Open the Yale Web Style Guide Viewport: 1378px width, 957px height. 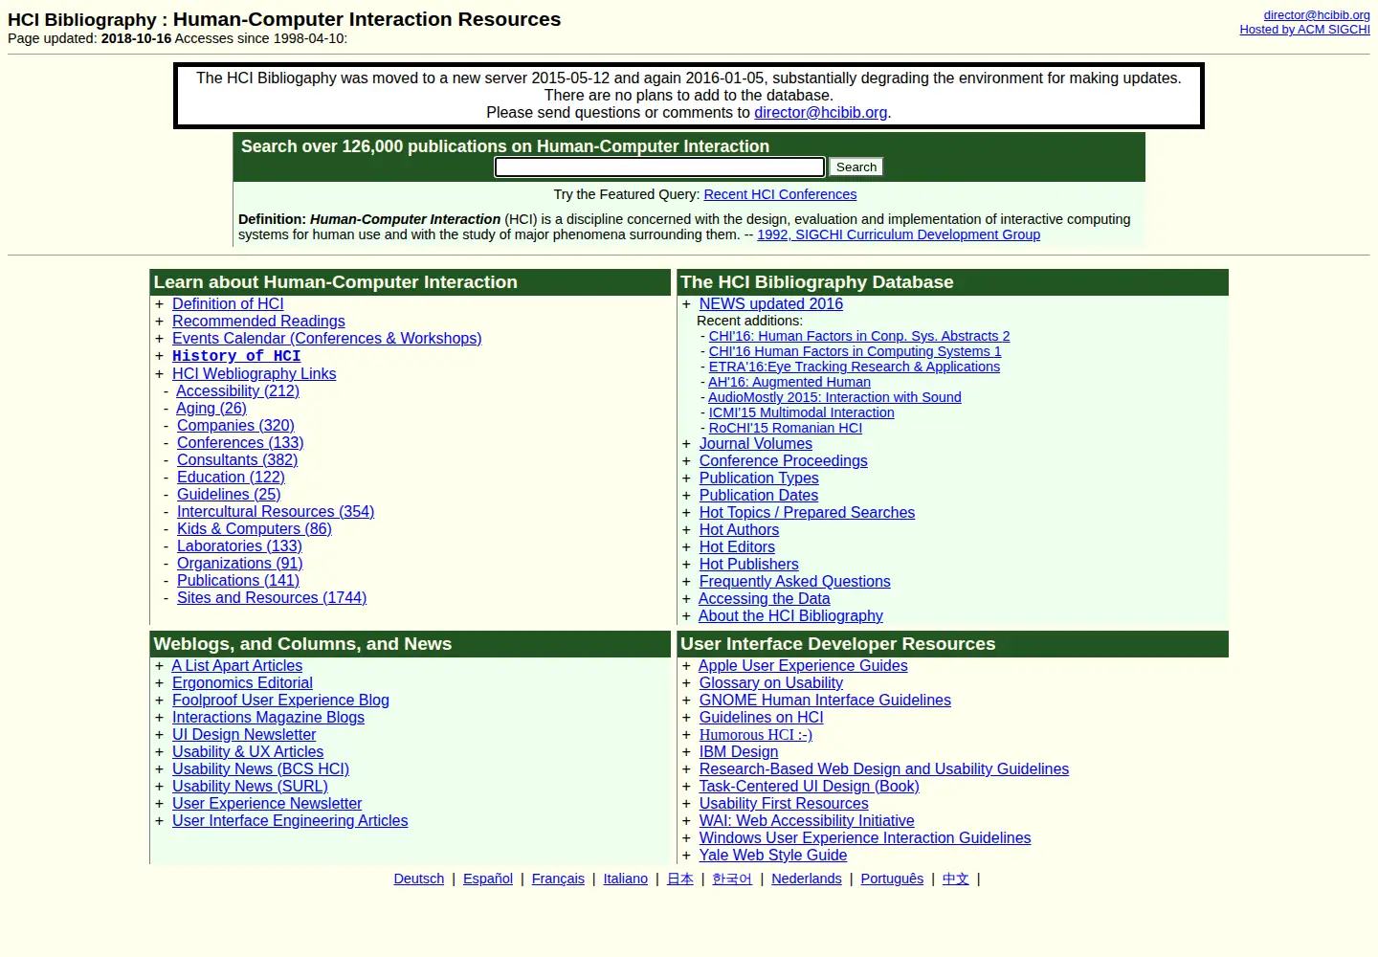[x=773, y=856]
